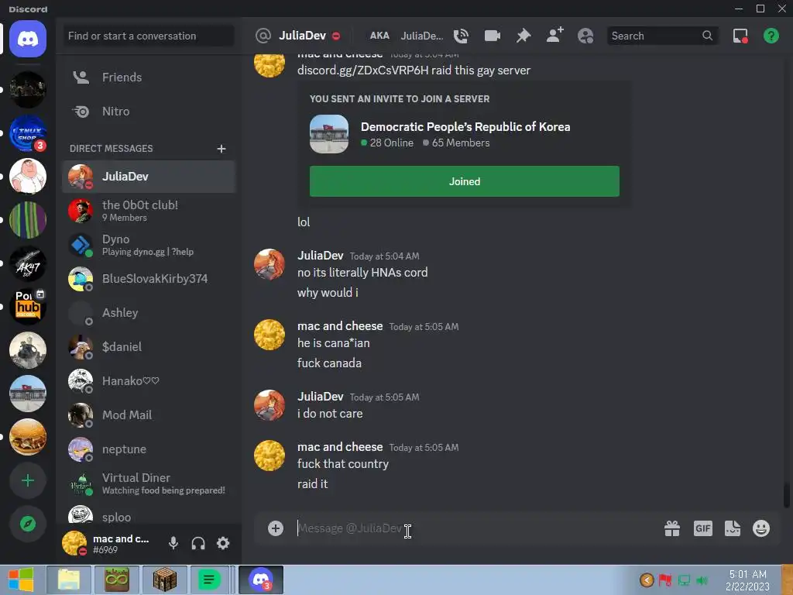The height and width of the screenshot is (595, 793).
Task: Focus the message Search field
Action: 662,36
